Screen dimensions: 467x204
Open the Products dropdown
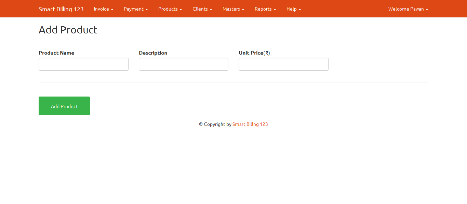(170, 9)
